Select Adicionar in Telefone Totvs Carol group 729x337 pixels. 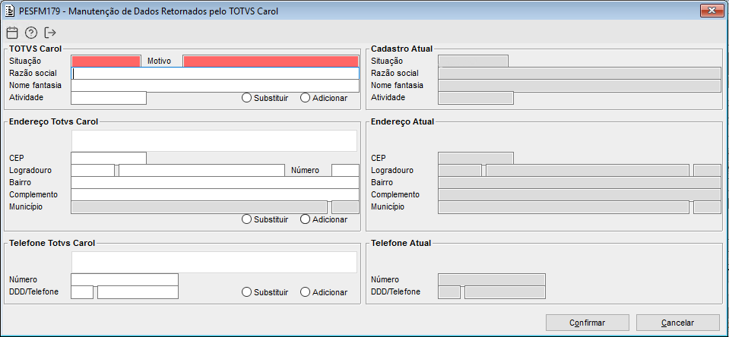pyautogui.click(x=324, y=292)
